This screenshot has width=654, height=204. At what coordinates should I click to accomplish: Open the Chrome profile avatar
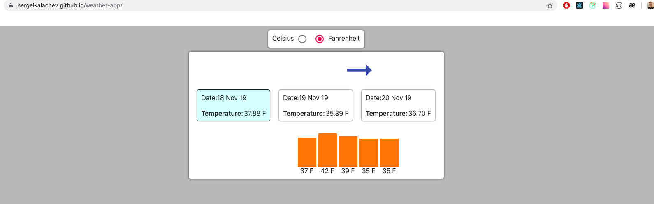650,5
